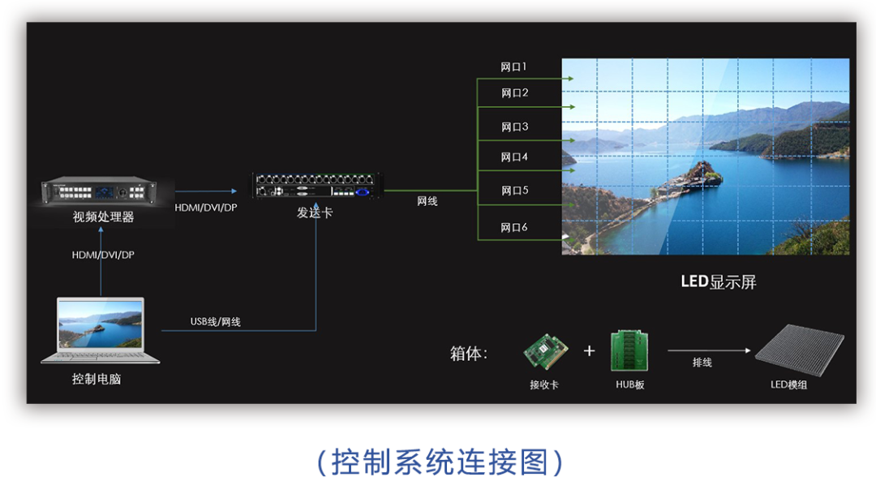Select the 网口6 port label
The height and width of the screenshot is (494, 876).
(x=514, y=227)
